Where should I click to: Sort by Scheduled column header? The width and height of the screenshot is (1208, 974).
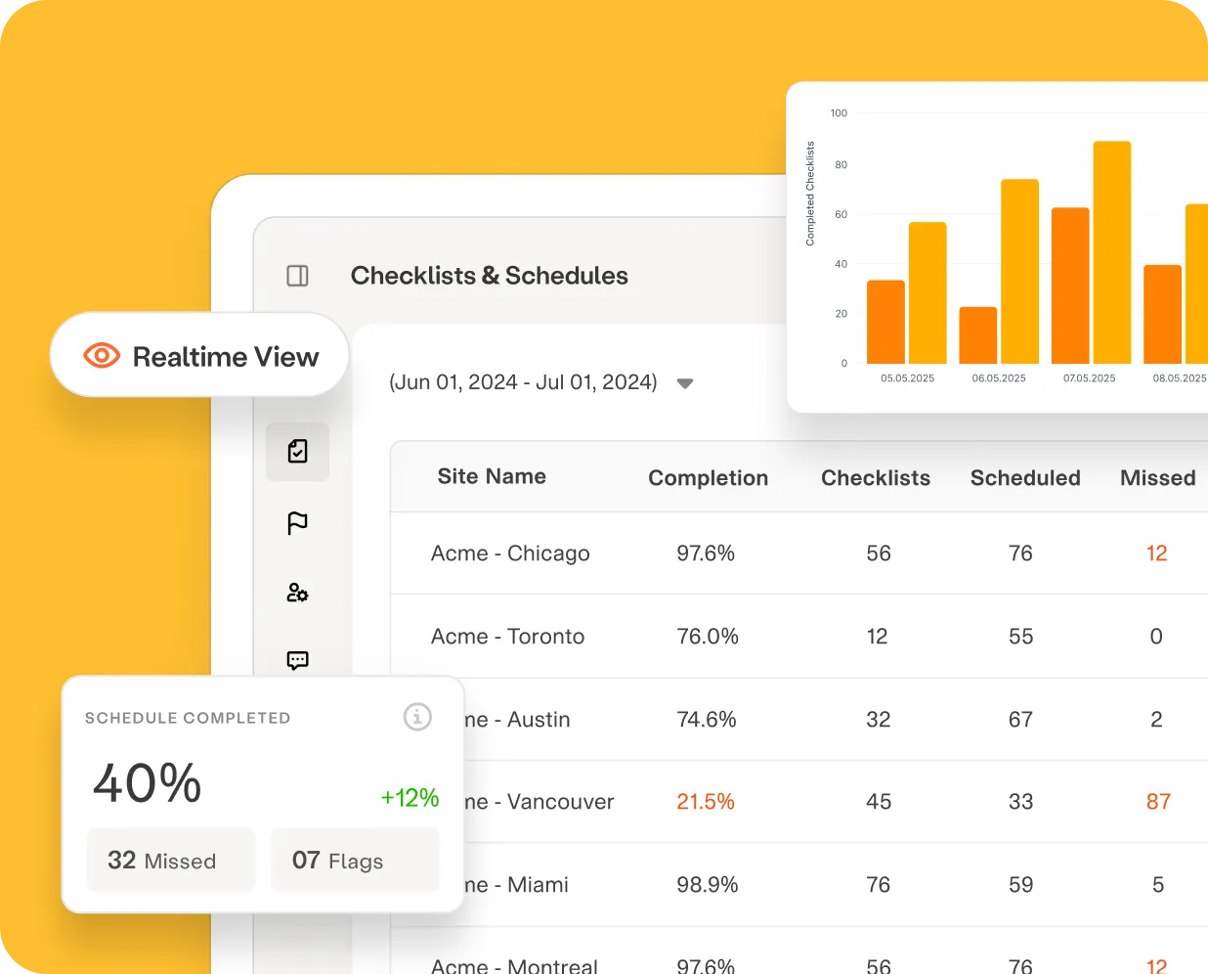click(1025, 478)
